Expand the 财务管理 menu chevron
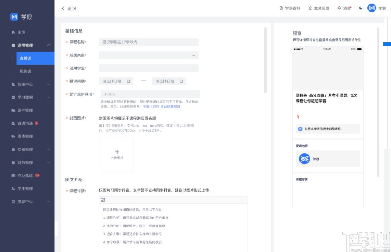Screen dimensions: 391x252 click(x=48, y=162)
